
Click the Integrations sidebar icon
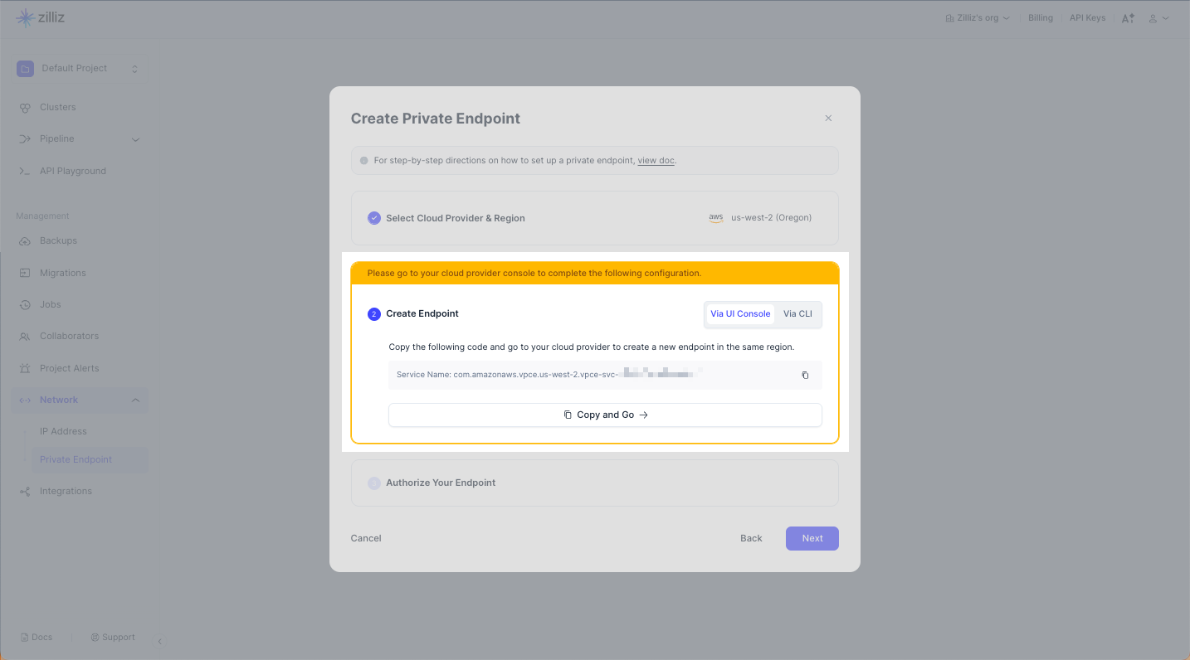click(25, 492)
